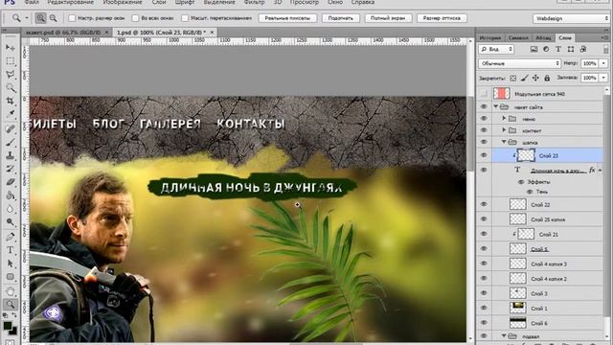Image resolution: width=613 pixels, height=345 pixels.
Task: Collapse the text layer fx effects list
Action: (x=601, y=171)
